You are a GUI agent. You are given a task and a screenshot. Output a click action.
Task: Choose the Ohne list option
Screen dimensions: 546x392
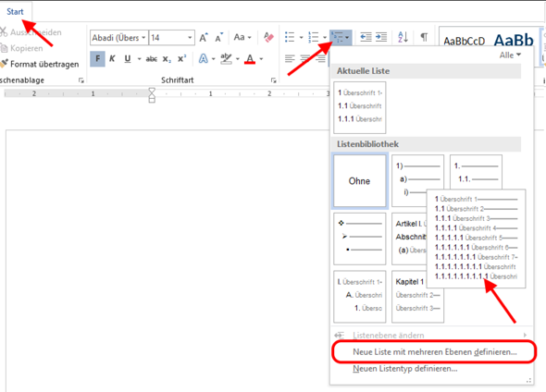coord(360,181)
